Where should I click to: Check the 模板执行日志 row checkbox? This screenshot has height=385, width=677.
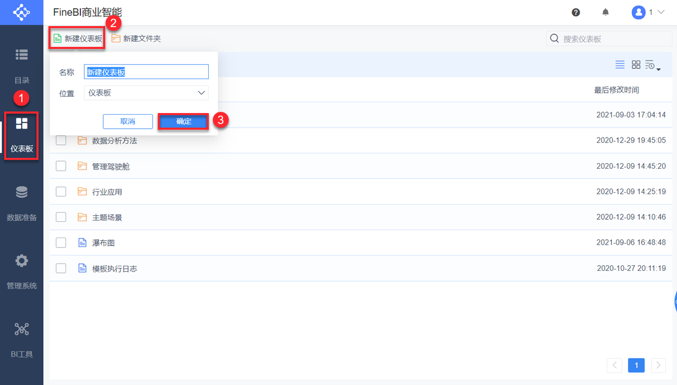[61, 268]
